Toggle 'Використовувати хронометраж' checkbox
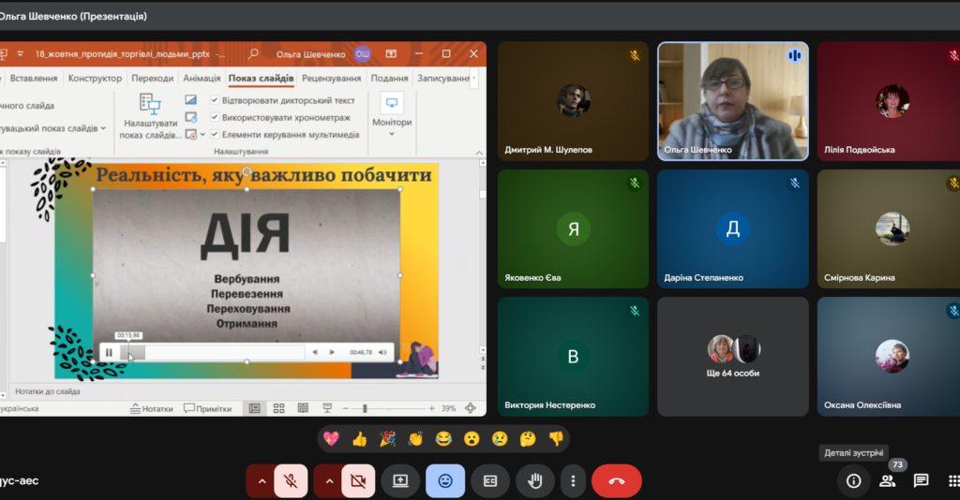 pos(215,117)
